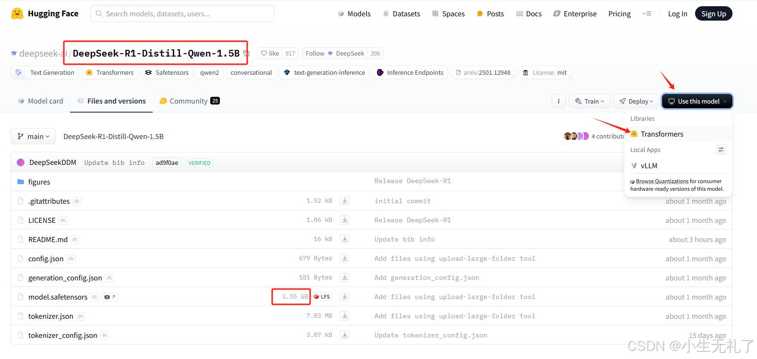This screenshot has height=359, width=757.
Task: Download the README.md file
Action: point(345,239)
